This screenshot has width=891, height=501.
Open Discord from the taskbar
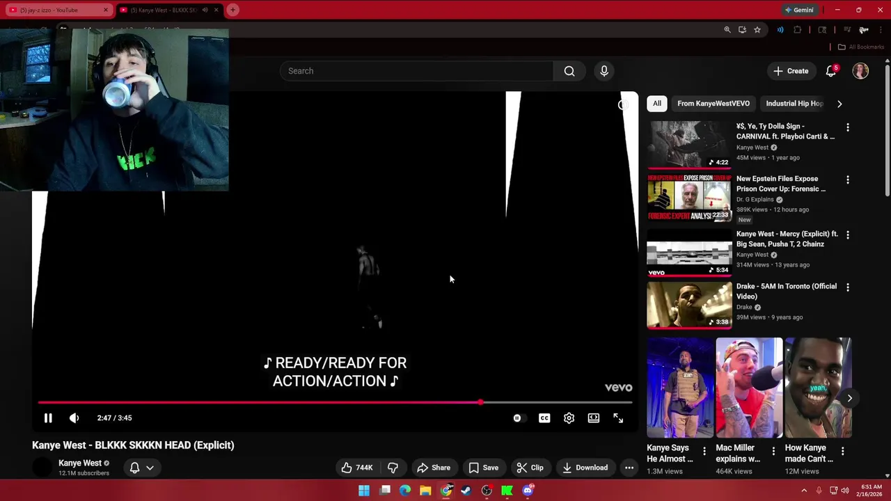click(x=528, y=491)
